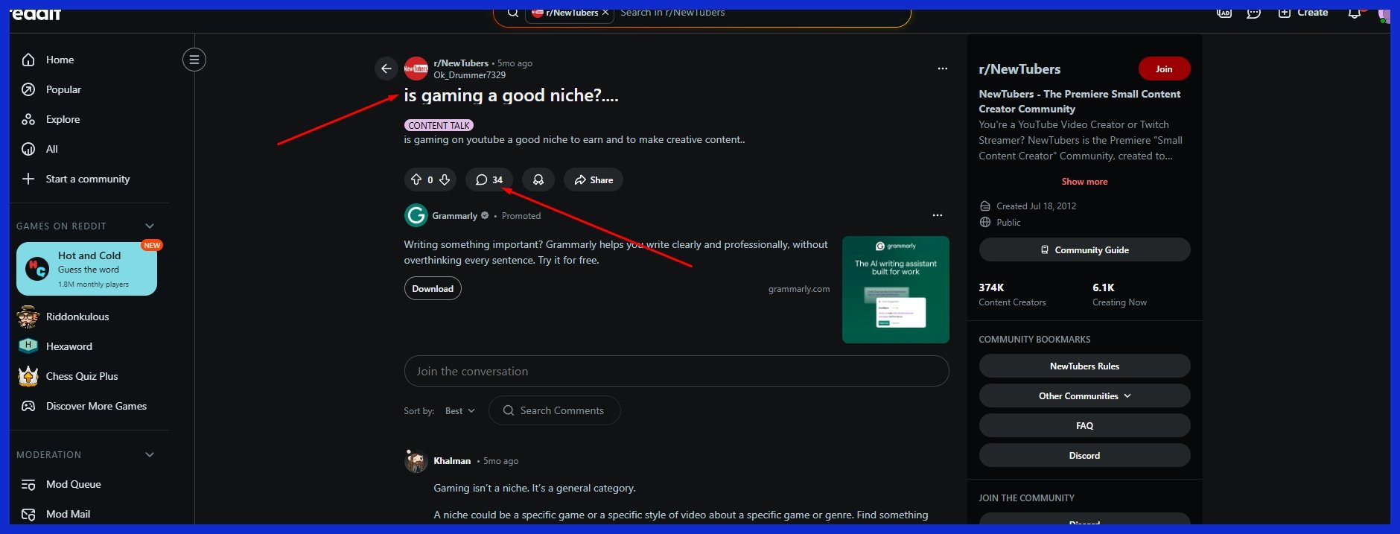Open the post's three-dot options menu
Screen dimensions: 1400x534
pyautogui.click(x=942, y=69)
